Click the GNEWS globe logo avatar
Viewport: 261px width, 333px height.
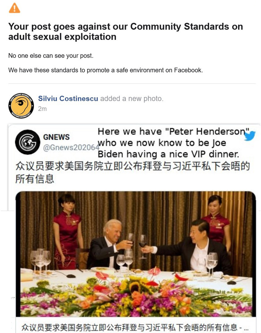(x=28, y=142)
